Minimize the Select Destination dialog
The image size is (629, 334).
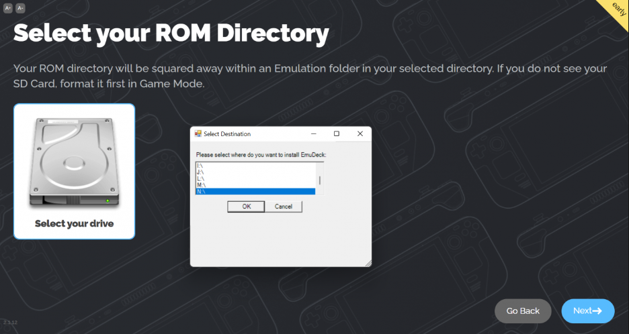tap(314, 133)
